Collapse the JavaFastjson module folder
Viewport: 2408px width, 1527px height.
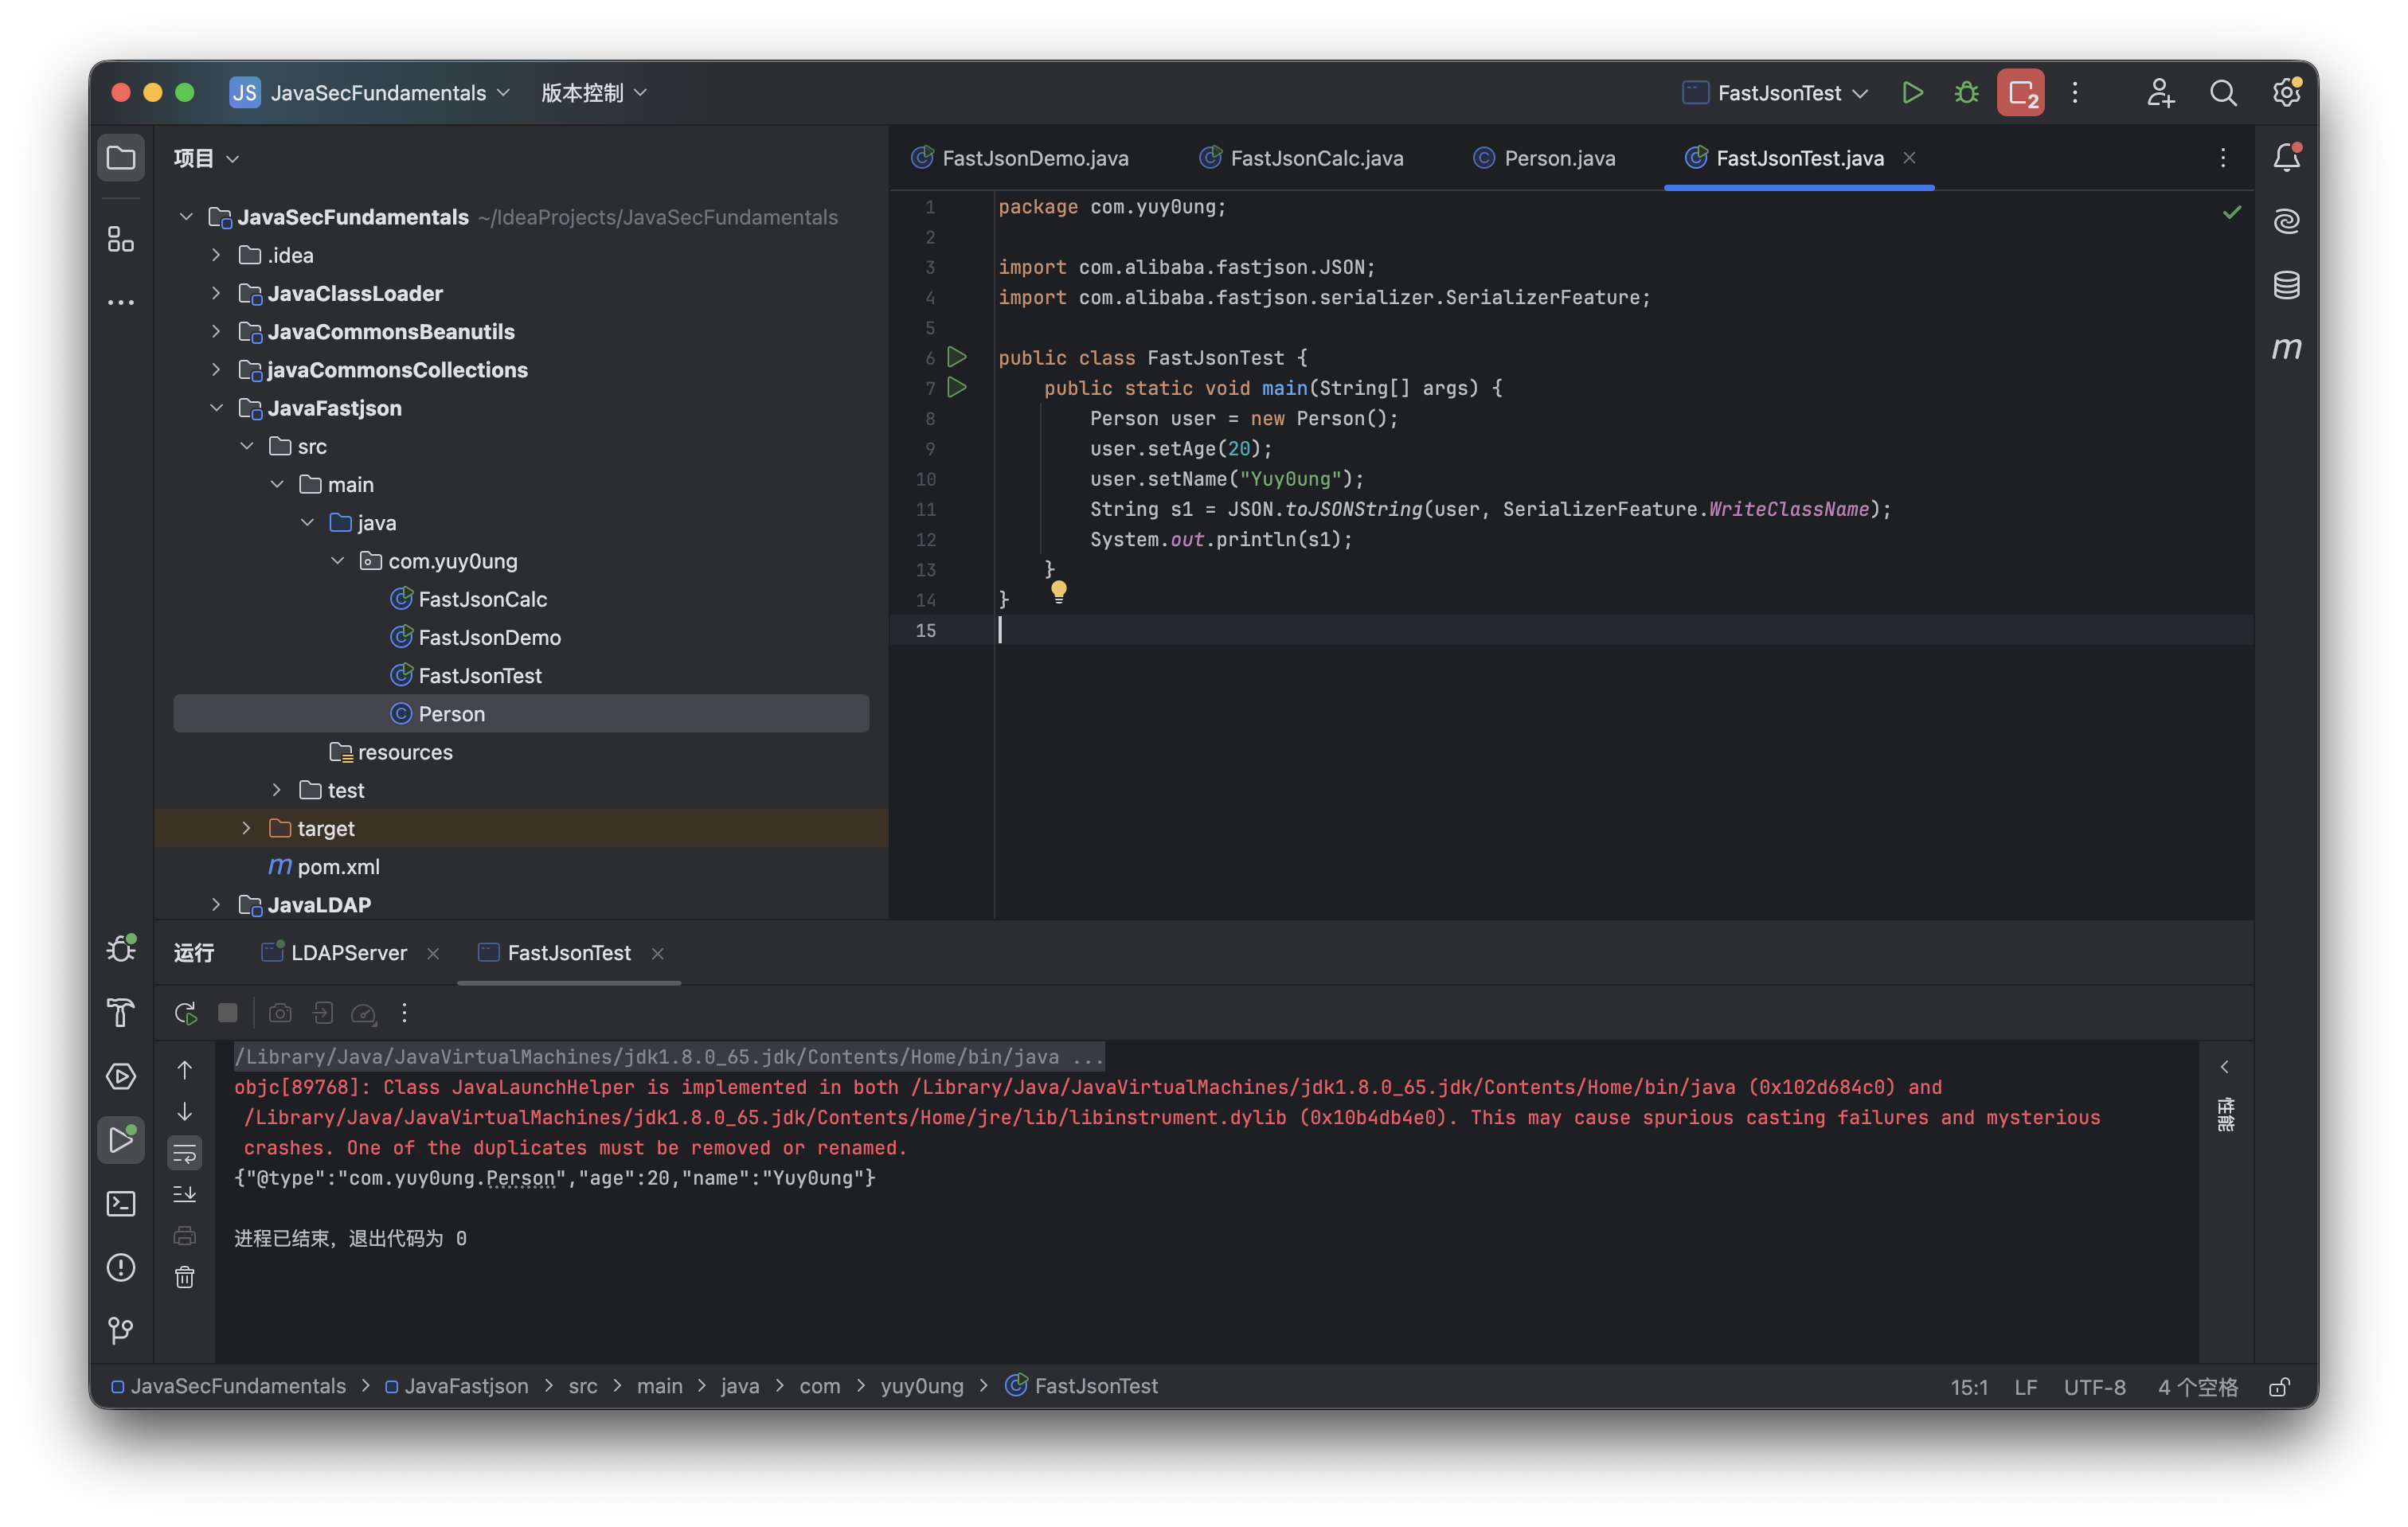tap(216, 408)
